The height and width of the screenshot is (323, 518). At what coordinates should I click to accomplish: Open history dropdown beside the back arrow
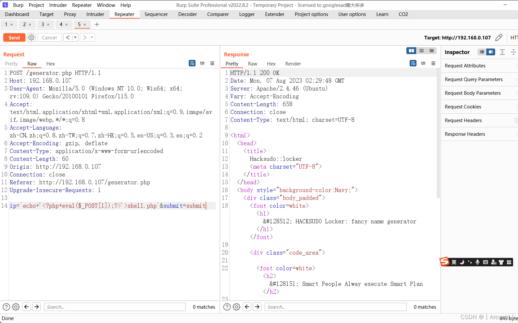pyautogui.click(x=75, y=37)
